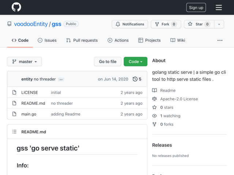
Task: Fork the repository with Fork button
Action: pyautogui.click(x=166, y=24)
